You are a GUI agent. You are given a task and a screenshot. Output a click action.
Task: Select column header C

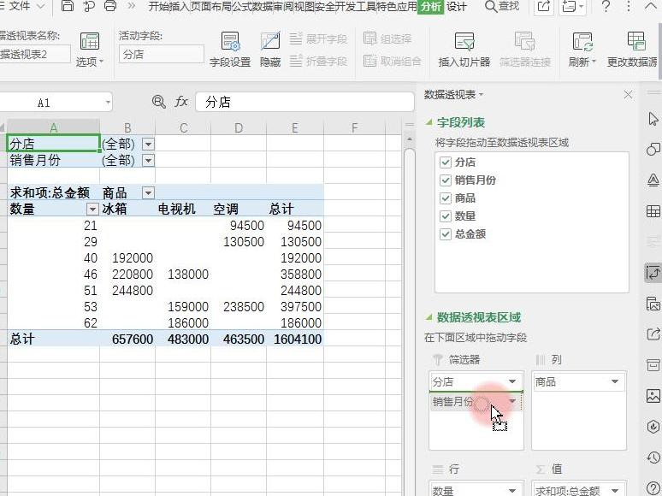(x=183, y=127)
